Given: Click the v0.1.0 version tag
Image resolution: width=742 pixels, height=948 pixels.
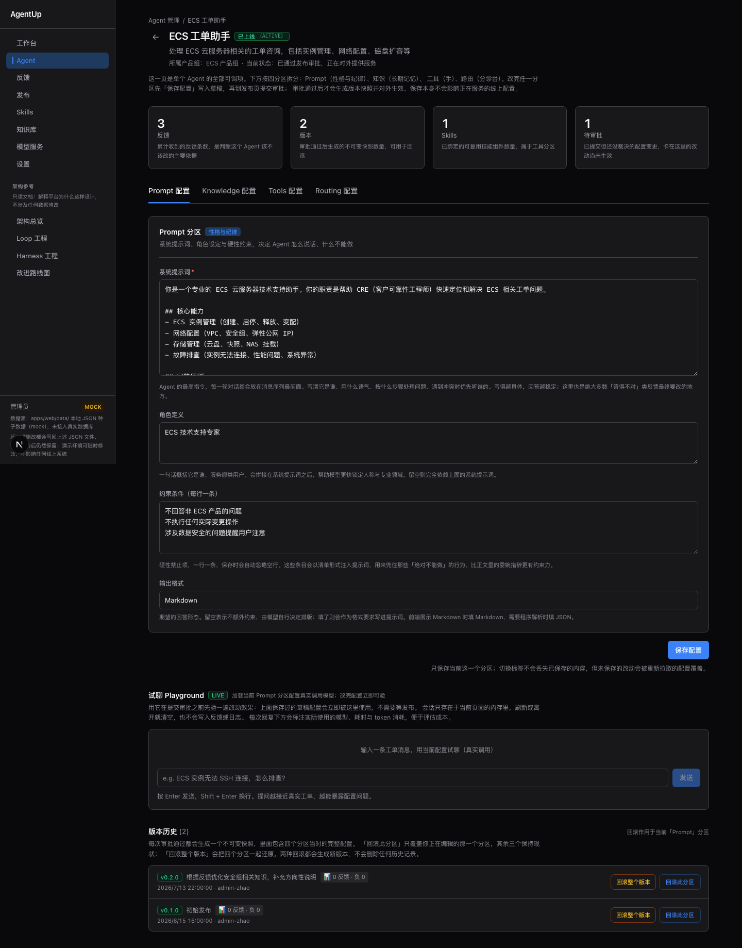Looking at the screenshot, I should [170, 910].
